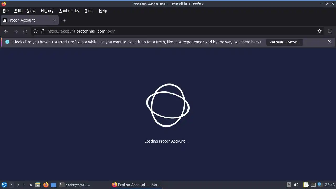
Task: Open the system start menu icon
Action: point(4,185)
